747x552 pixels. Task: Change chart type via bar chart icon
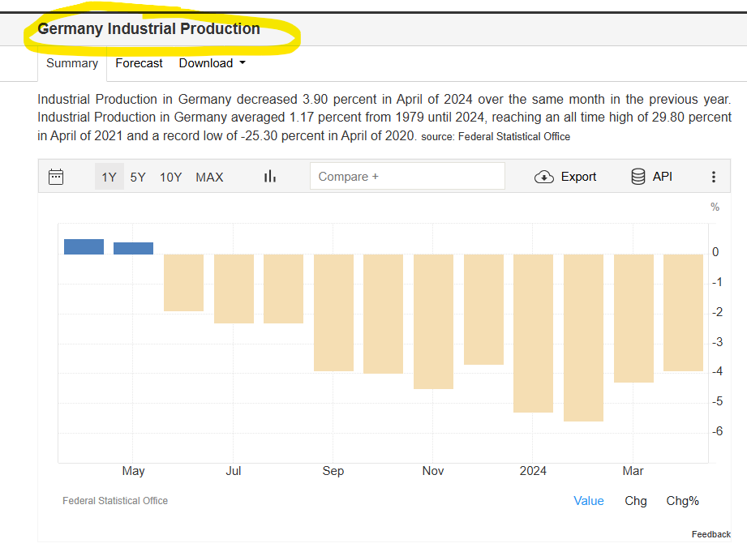click(269, 176)
